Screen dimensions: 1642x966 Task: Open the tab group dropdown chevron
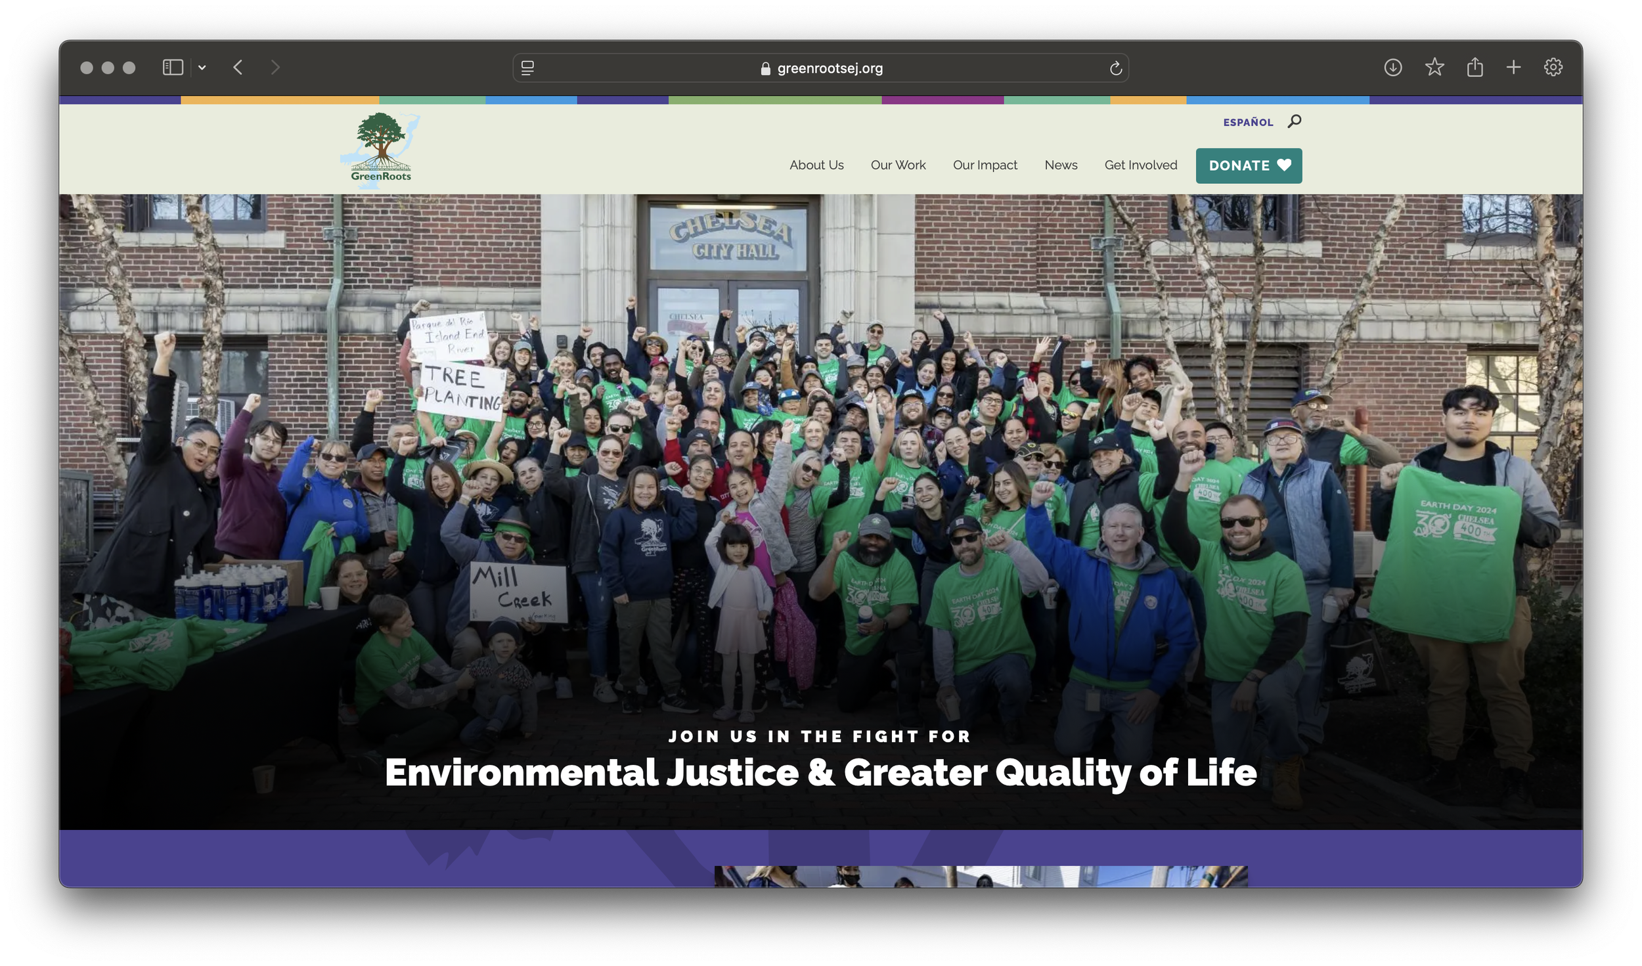pos(202,68)
